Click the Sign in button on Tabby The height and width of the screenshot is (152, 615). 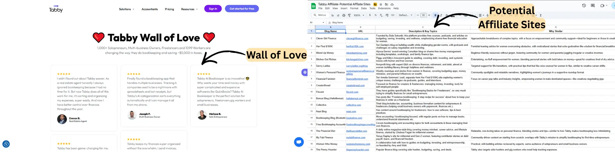213,9
